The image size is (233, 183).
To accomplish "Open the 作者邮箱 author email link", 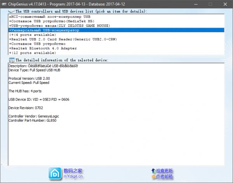I will (164, 176).
